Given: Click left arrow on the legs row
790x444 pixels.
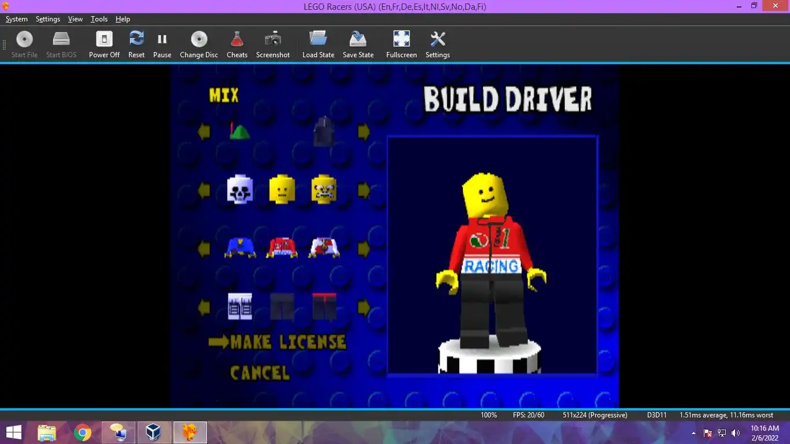Looking at the screenshot, I should tap(204, 307).
